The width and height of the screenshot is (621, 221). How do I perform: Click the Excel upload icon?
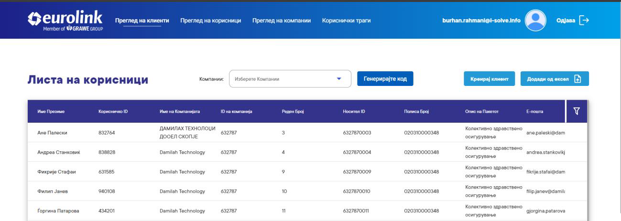577,79
